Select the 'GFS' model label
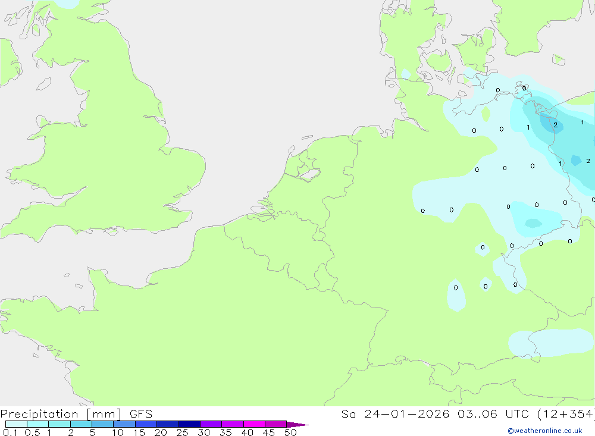Image resolution: width=595 pixels, height=436 pixels. pyautogui.click(x=141, y=414)
